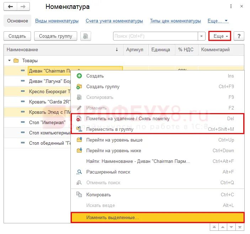Open the Счета учета номенклатуры link
This screenshot has width=250, height=234.
[114, 21]
